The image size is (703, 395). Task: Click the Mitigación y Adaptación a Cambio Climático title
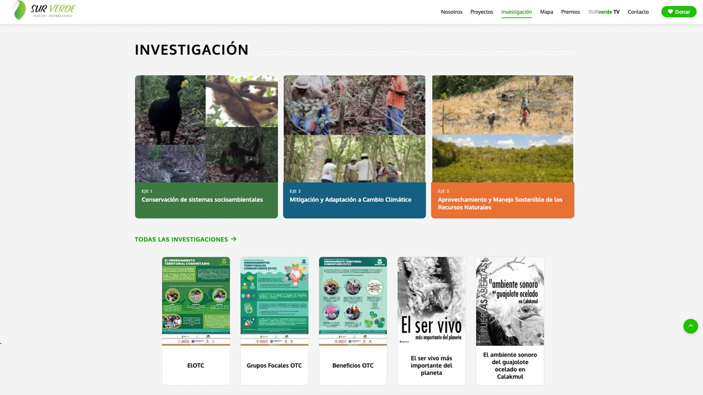pyautogui.click(x=350, y=200)
